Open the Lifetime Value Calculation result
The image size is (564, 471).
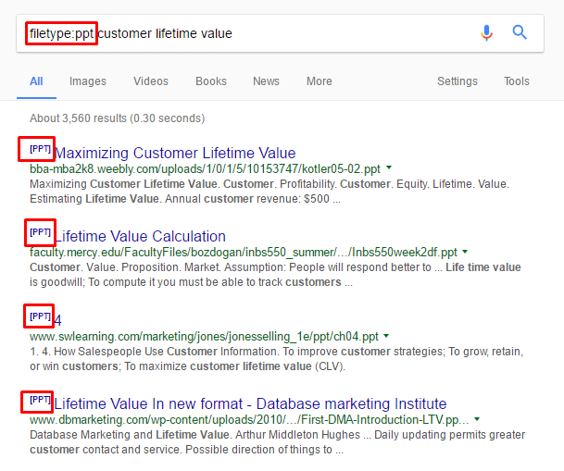141,236
